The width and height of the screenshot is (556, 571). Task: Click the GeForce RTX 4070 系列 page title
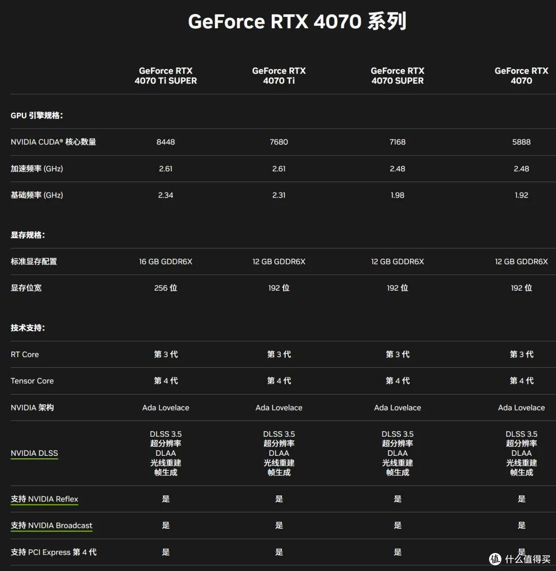click(297, 21)
